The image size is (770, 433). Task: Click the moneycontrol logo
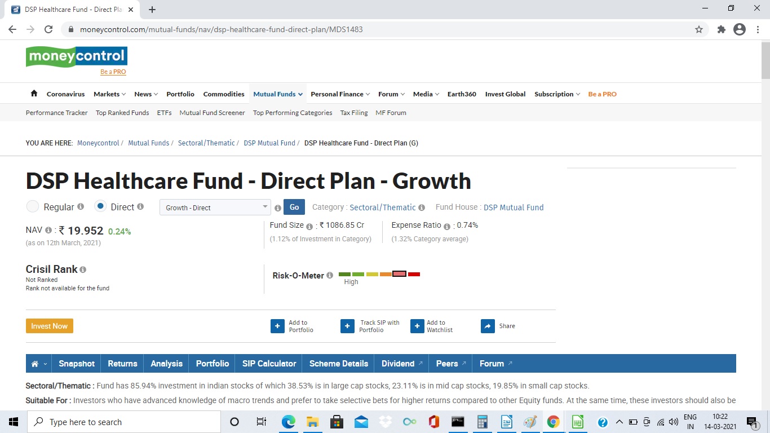[x=77, y=56]
